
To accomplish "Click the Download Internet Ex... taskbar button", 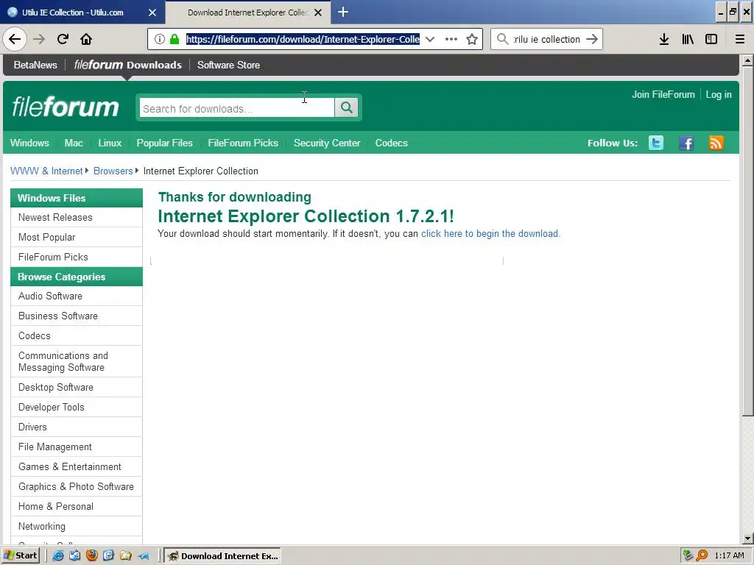I will click(x=223, y=556).
